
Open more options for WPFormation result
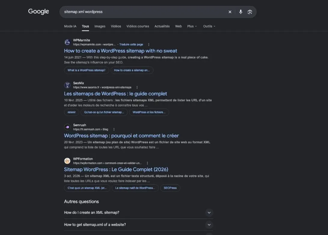point(147,163)
